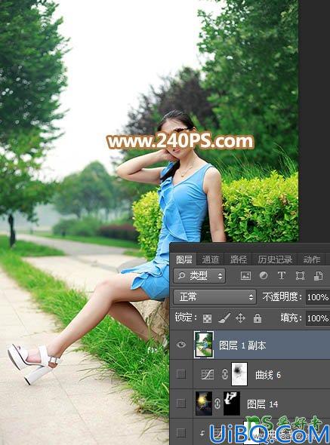
Task: Open the 通道 (Channels) tab
Action: [211, 259]
